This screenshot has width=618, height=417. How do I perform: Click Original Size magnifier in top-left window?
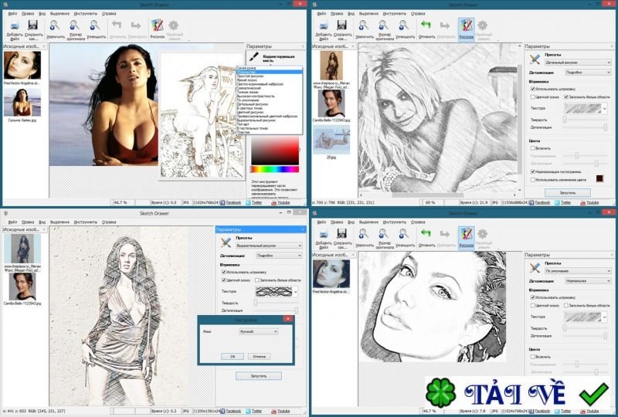[74, 25]
